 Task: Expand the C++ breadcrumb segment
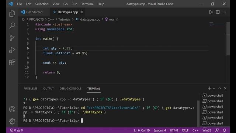coord(51,20)
